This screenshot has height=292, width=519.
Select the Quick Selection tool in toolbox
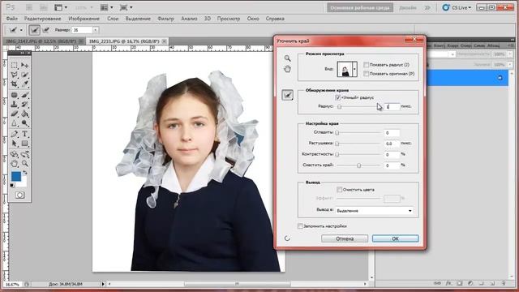[x=25, y=75]
